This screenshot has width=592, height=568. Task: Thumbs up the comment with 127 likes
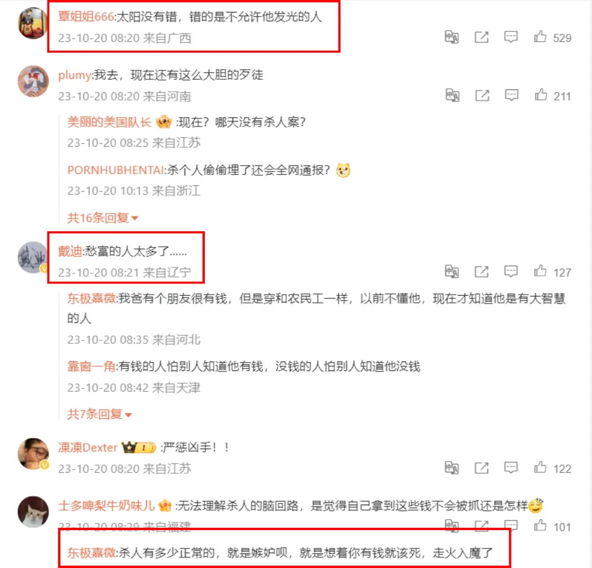tap(540, 272)
